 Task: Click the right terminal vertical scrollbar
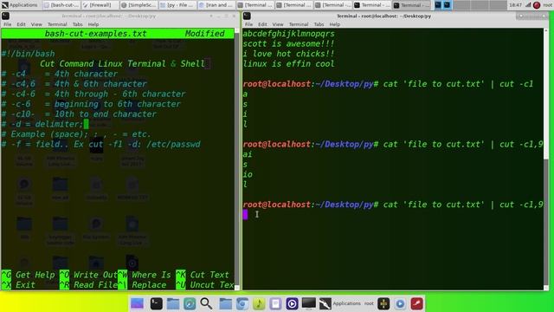(x=546, y=159)
